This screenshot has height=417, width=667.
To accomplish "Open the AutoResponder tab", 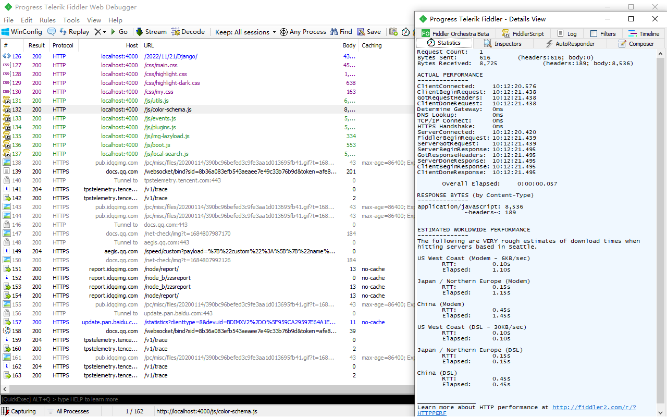I will (x=570, y=44).
